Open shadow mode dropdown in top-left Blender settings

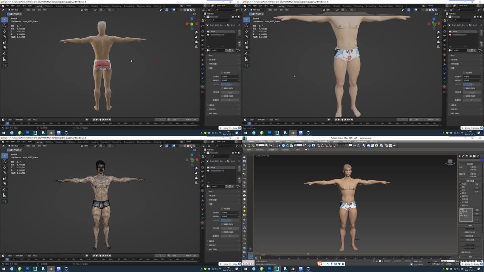[x=230, y=81]
